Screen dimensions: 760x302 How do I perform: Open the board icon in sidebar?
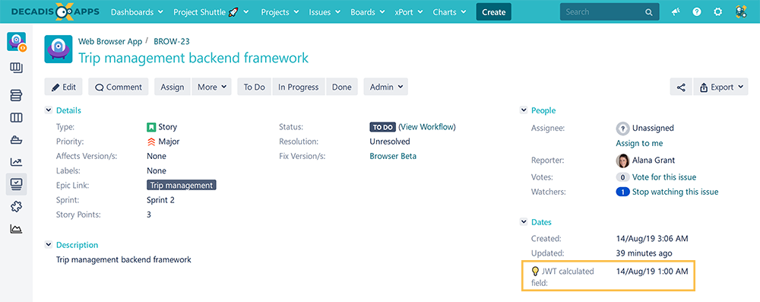click(x=17, y=67)
